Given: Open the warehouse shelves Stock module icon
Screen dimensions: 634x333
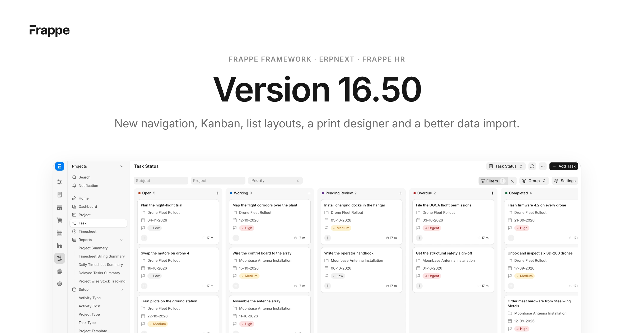Looking at the screenshot, I should click(60, 233).
